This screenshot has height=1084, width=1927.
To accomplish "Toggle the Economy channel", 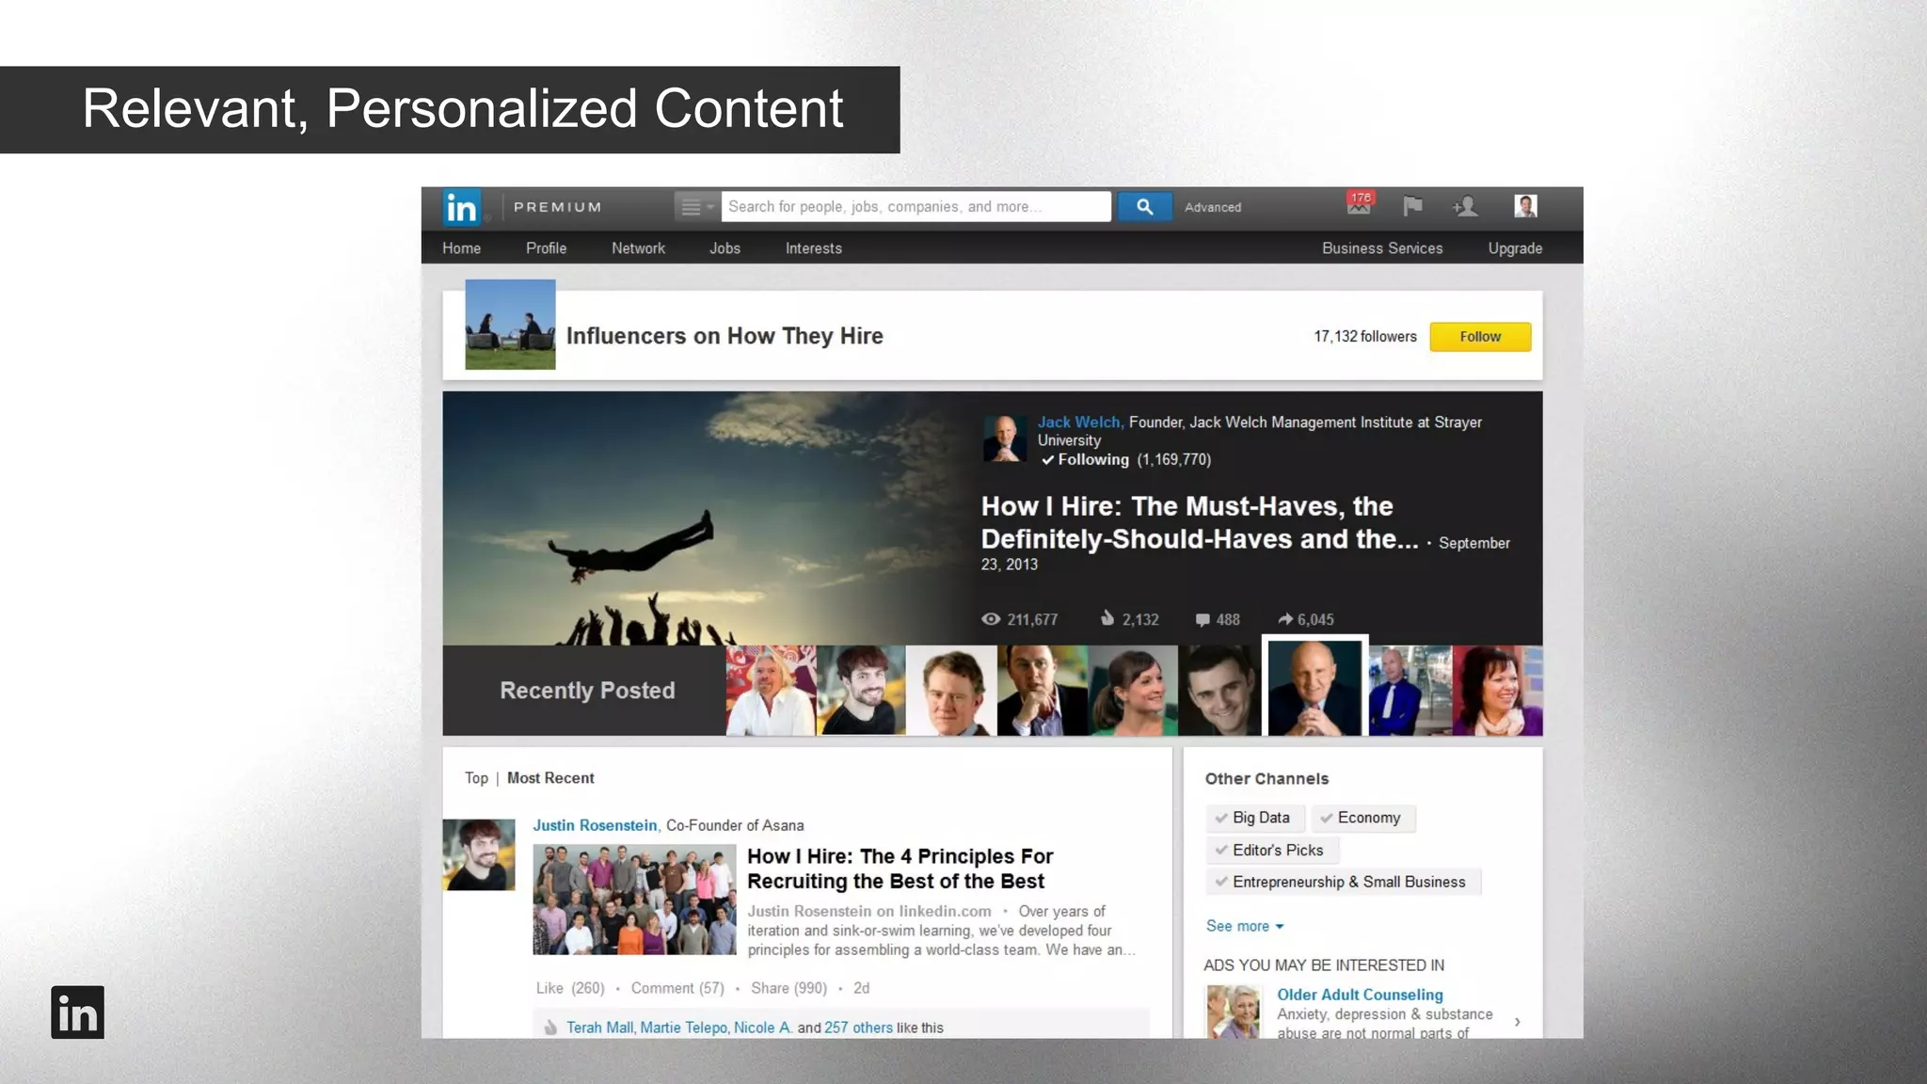I will click(x=1362, y=818).
